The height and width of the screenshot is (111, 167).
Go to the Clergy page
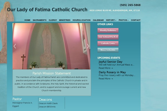pyautogui.click(x=53, y=20)
